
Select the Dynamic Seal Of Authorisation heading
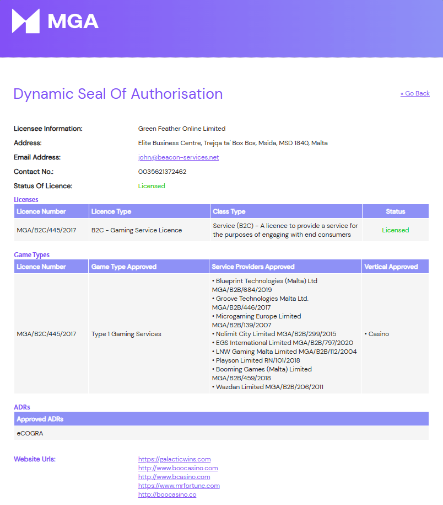click(x=118, y=94)
